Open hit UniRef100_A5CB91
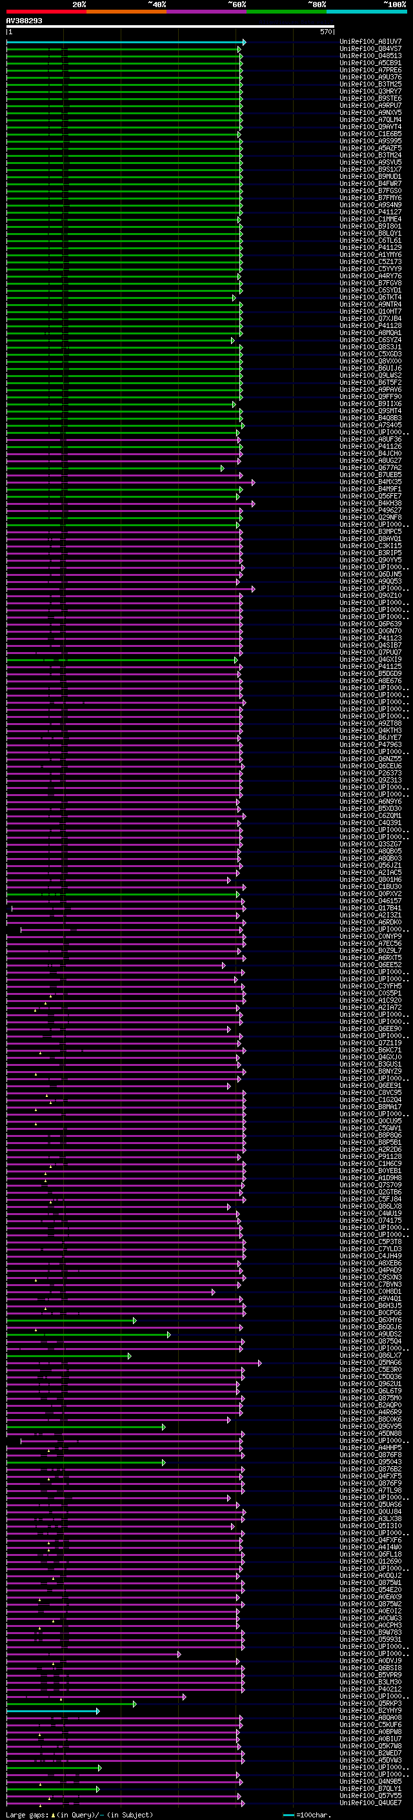Viewport: 413px width, 1820px height. [370, 63]
